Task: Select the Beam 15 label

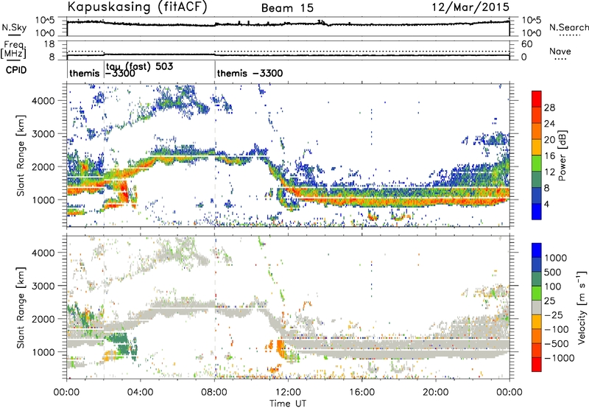Action: pos(287,8)
